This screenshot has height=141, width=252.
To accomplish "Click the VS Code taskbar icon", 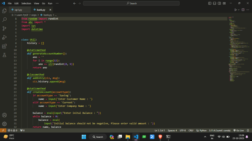I will pyautogui.click(x=136, y=137).
